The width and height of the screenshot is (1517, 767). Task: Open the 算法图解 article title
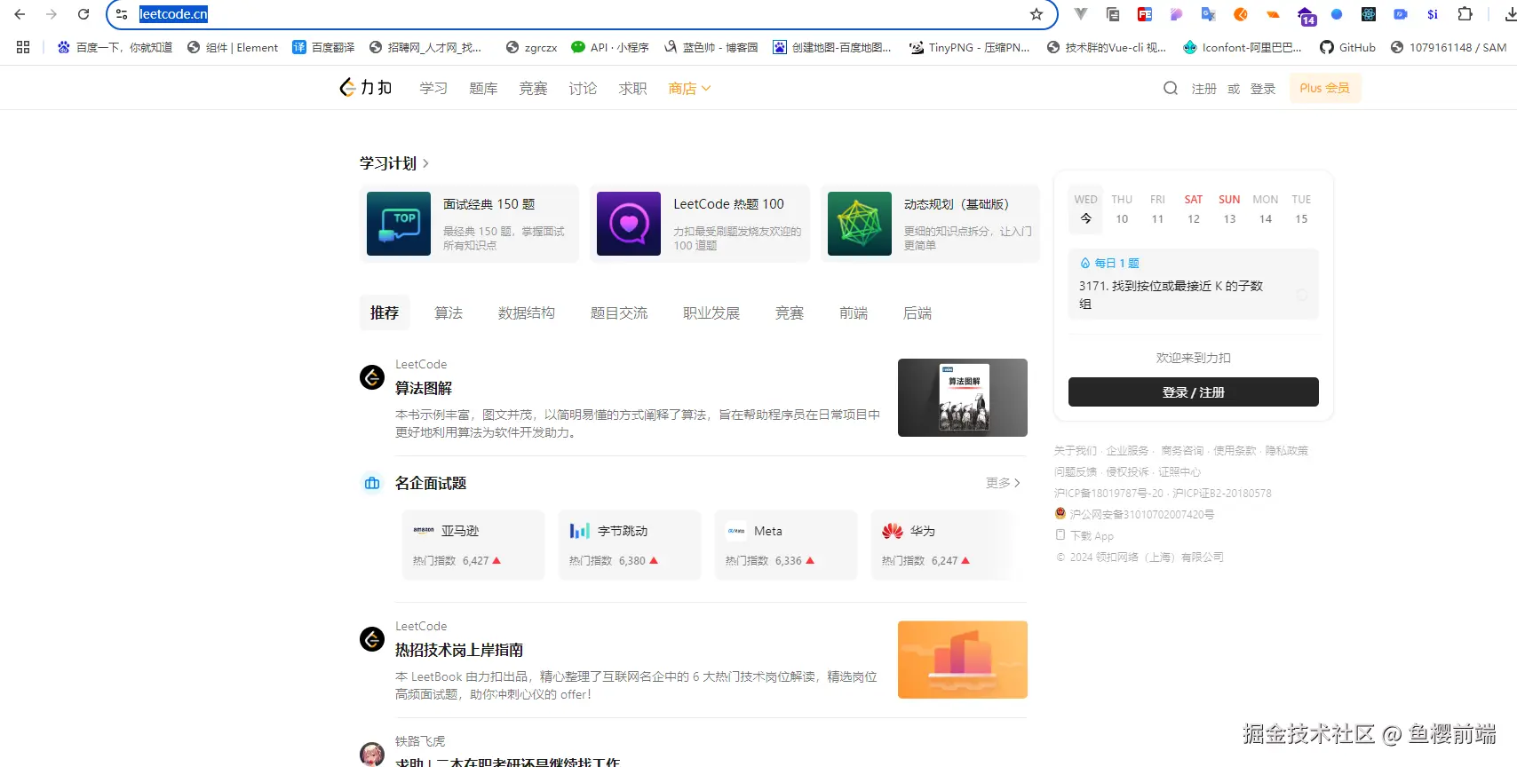click(x=424, y=388)
